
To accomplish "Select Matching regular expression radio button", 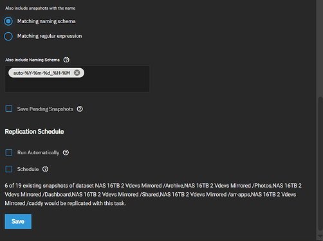I will [x=8, y=36].
